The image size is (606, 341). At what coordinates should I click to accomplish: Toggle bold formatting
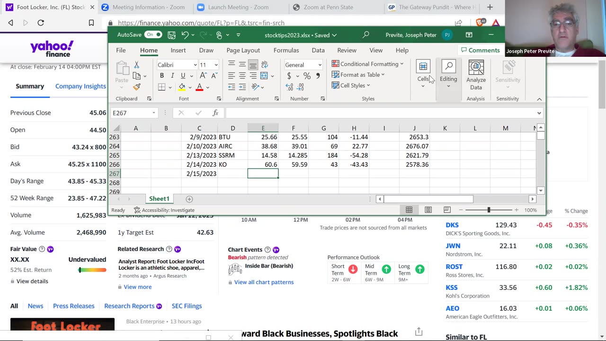[162, 76]
